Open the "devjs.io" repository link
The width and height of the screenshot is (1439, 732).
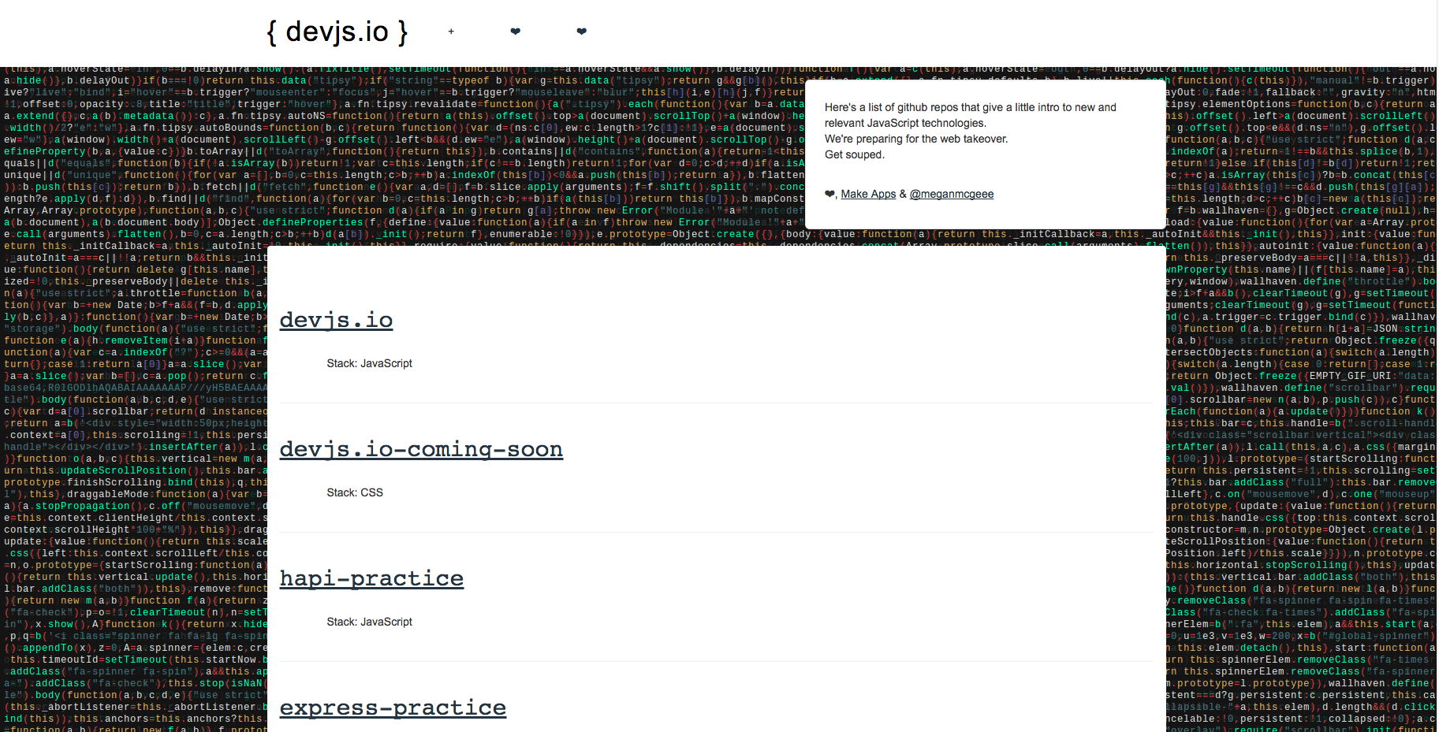[336, 320]
